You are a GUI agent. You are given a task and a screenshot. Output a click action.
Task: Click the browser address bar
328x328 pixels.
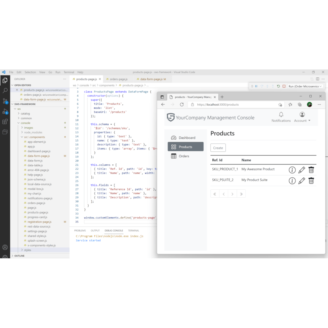click(x=232, y=104)
